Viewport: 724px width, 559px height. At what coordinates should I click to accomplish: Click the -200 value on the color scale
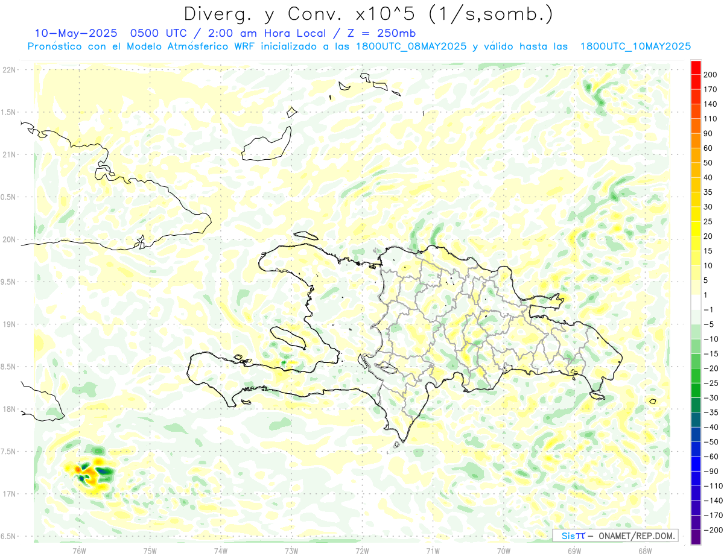[714, 529]
